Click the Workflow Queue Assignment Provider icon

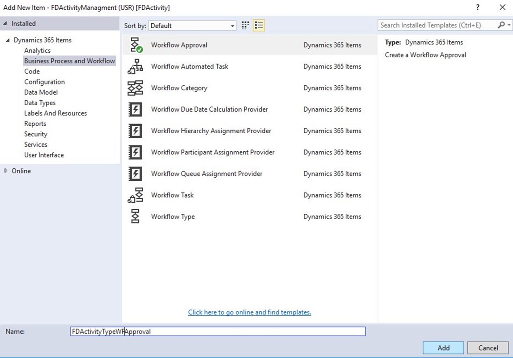click(x=135, y=174)
